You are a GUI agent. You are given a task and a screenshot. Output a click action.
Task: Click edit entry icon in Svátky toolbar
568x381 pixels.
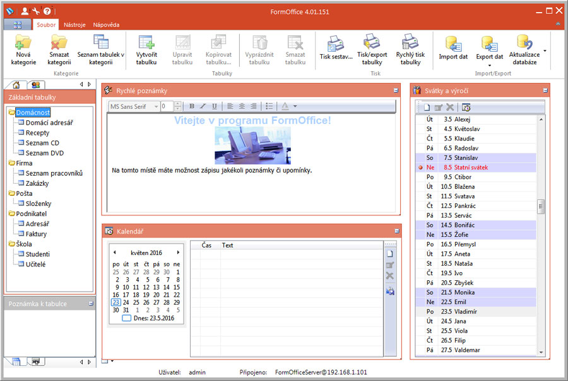tap(439, 107)
